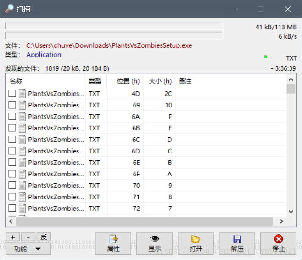Check the box for the row at position 71
Image resolution: width=302 pixels, height=260 pixels.
12,197
